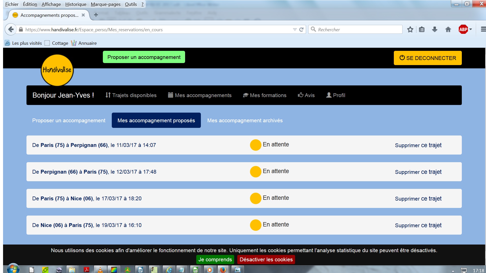486x273 pixels.
Task: Open the Perpignan to Paris 12/03/17 trip
Action: pos(94,172)
